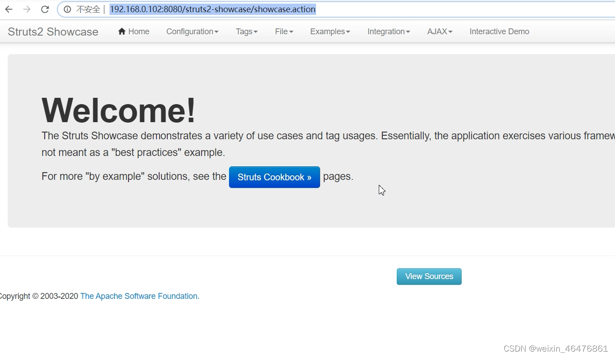This screenshot has height=357, width=615.
Task: Expand the Configuration dropdown menu
Action: [192, 32]
